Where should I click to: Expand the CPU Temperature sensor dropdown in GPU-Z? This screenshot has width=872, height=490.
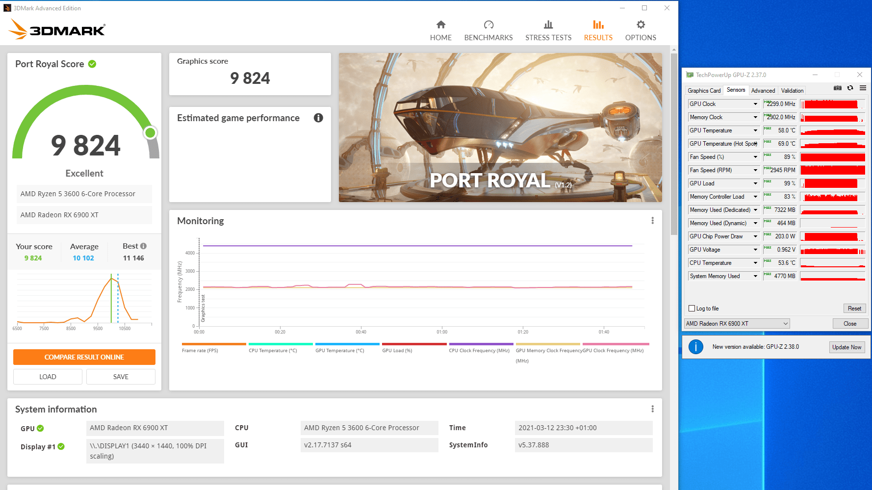[x=755, y=263]
